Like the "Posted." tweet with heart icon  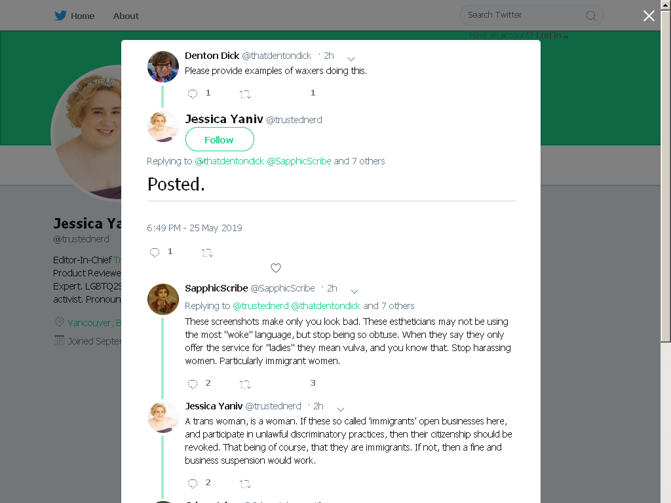click(x=276, y=268)
